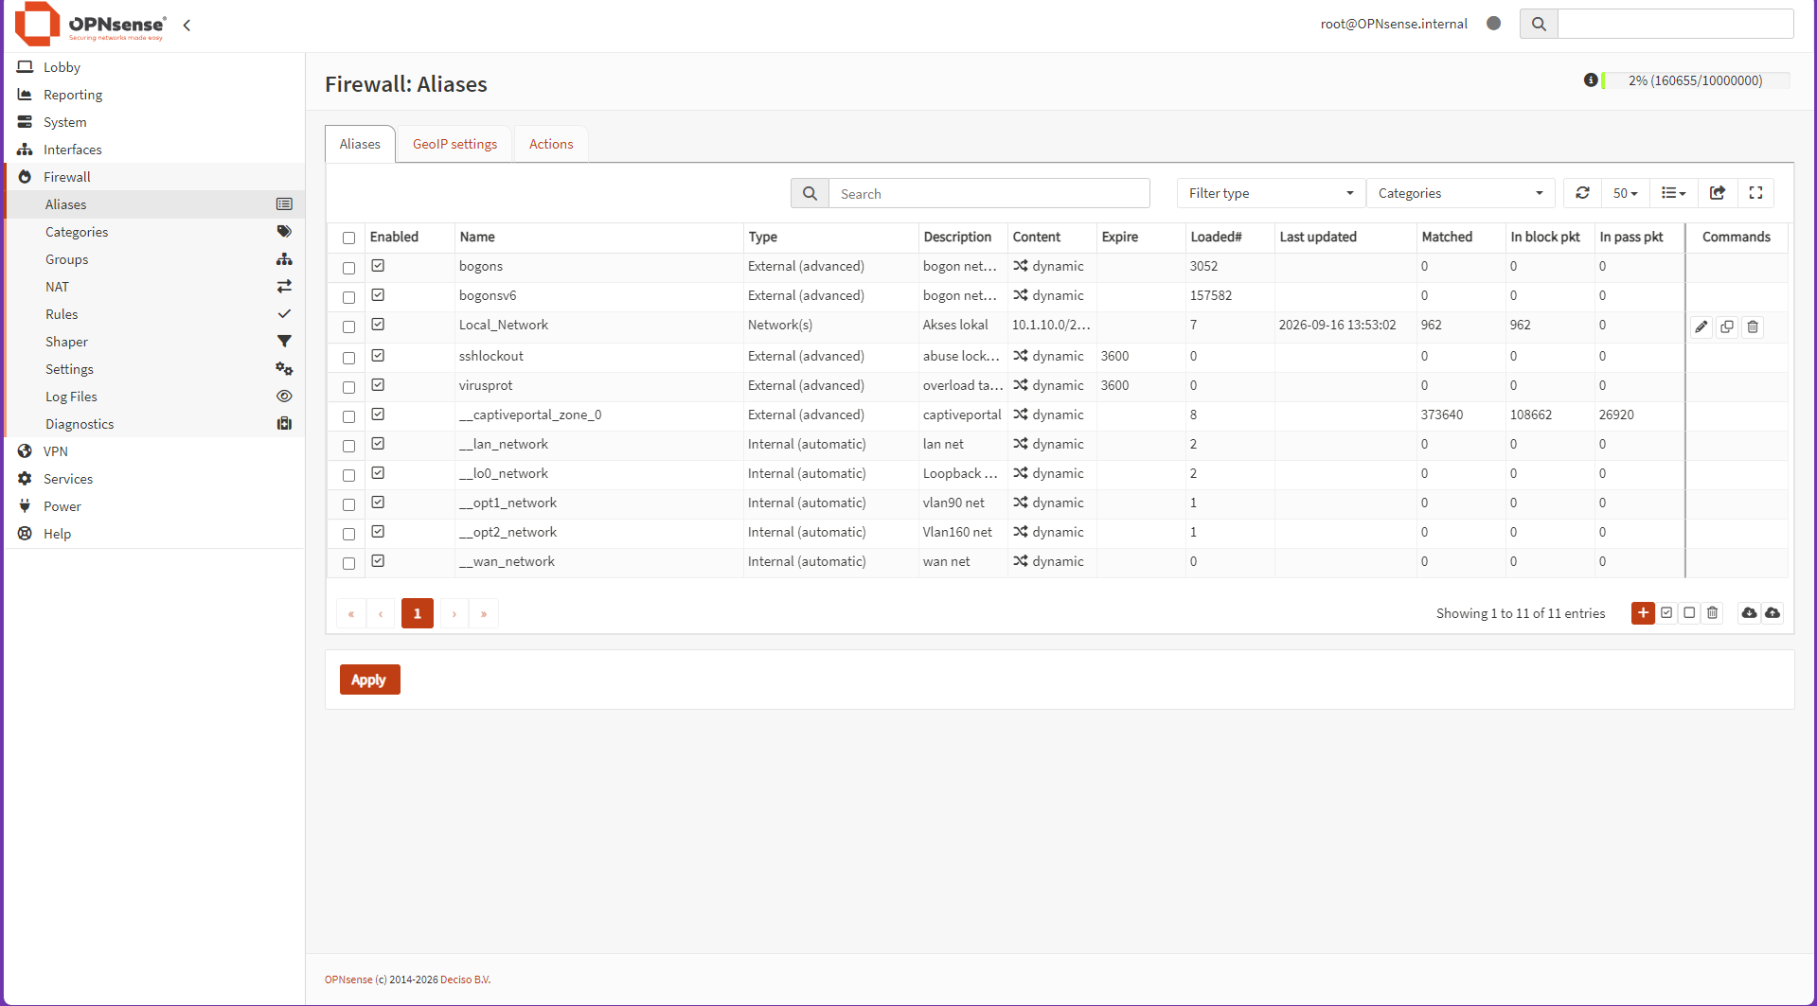Click the top search magnifier icon
Image resolution: width=1817 pixels, height=1006 pixels.
(x=1539, y=24)
